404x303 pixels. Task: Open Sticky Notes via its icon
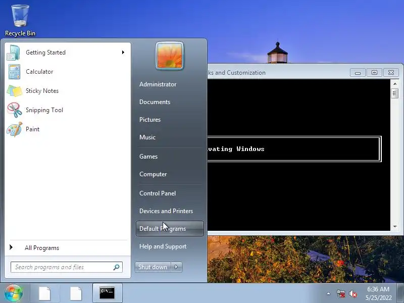(x=15, y=91)
